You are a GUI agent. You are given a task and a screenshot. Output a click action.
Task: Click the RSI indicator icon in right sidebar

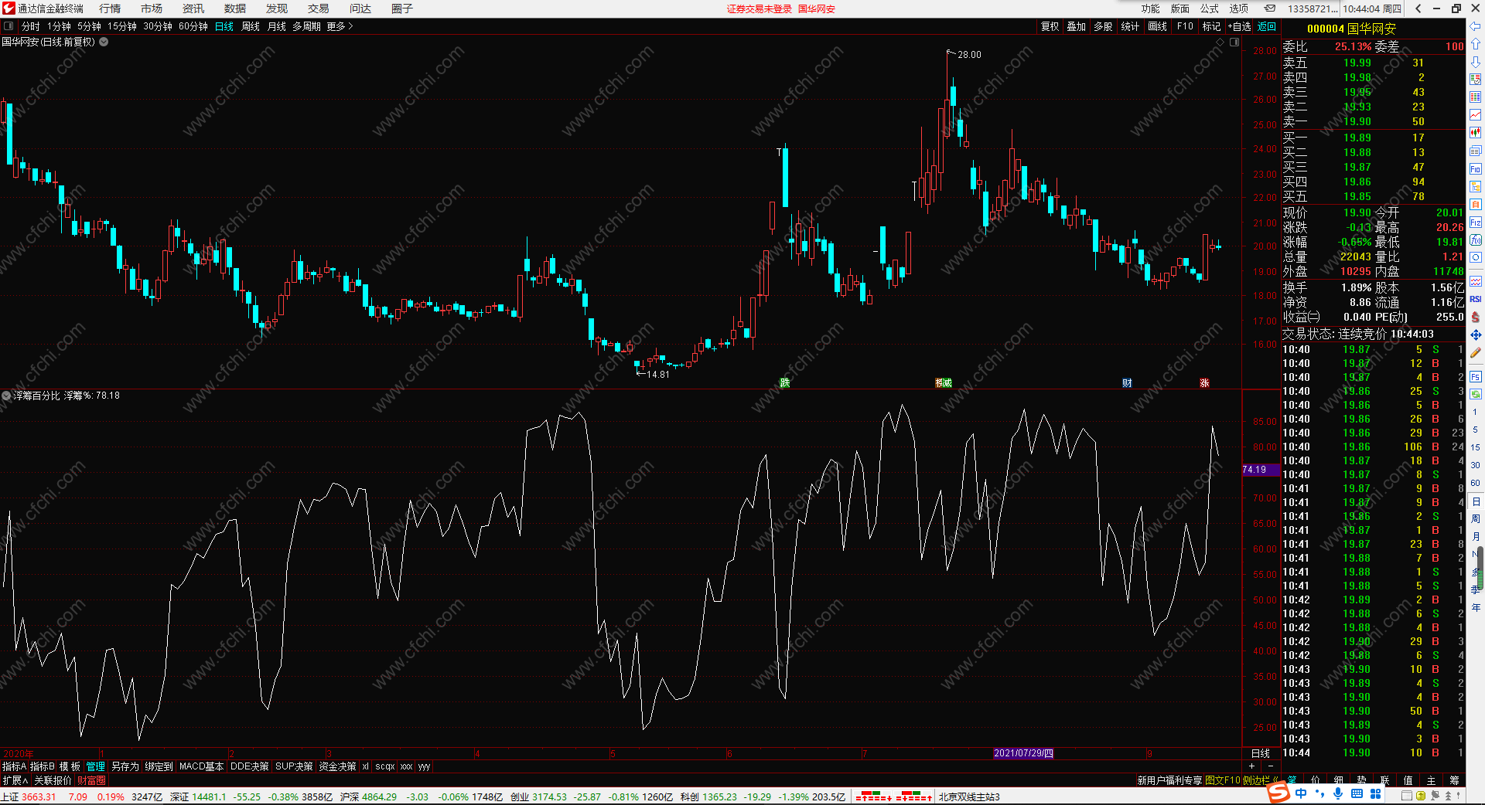tap(1475, 299)
